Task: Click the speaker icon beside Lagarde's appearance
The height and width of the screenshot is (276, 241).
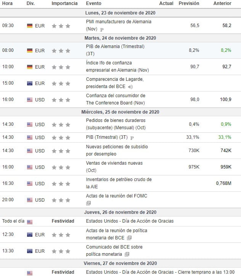Action: [130, 87]
